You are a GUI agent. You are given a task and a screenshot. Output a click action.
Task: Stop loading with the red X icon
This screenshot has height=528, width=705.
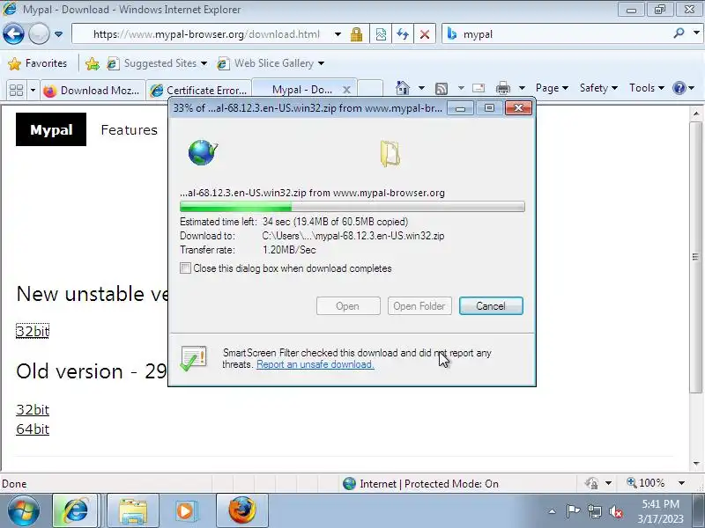click(x=425, y=34)
